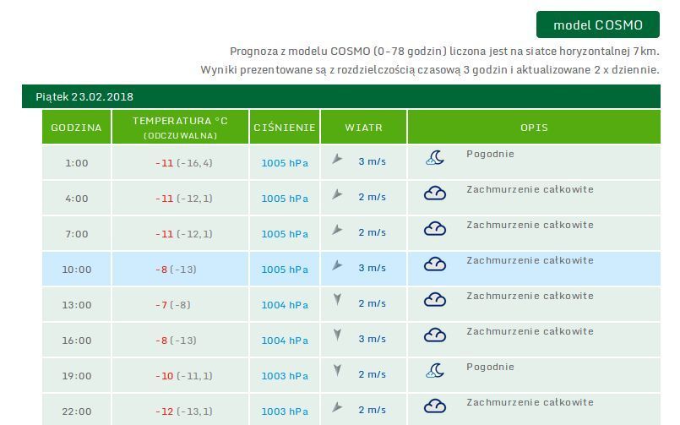Click the Pogodnie description in 19:00 row
Image resolution: width=680 pixels, height=425 pixels.
(491, 367)
